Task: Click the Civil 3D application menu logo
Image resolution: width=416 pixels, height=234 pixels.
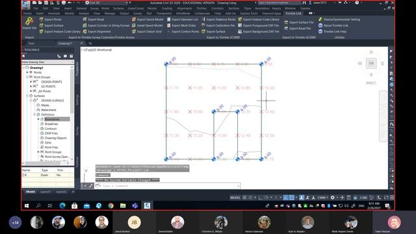Action: click(x=26, y=5)
